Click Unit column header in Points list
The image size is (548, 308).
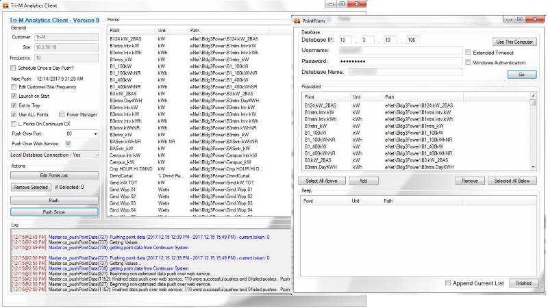(x=162, y=30)
